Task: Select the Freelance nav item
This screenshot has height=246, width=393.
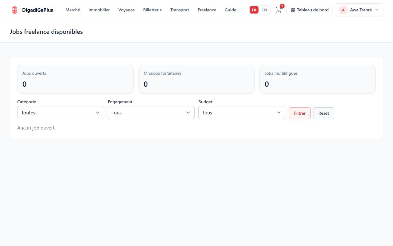Action: tap(207, 10)
